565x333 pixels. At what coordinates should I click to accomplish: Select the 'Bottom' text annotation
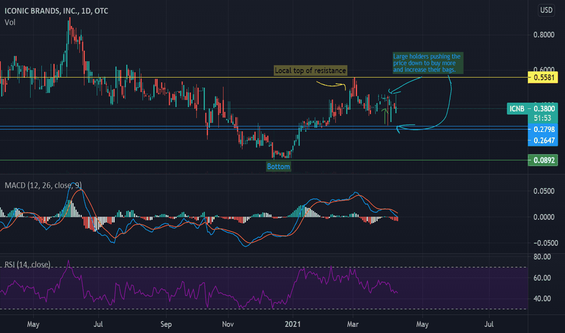pyautogui.click(x=278, y=166)
